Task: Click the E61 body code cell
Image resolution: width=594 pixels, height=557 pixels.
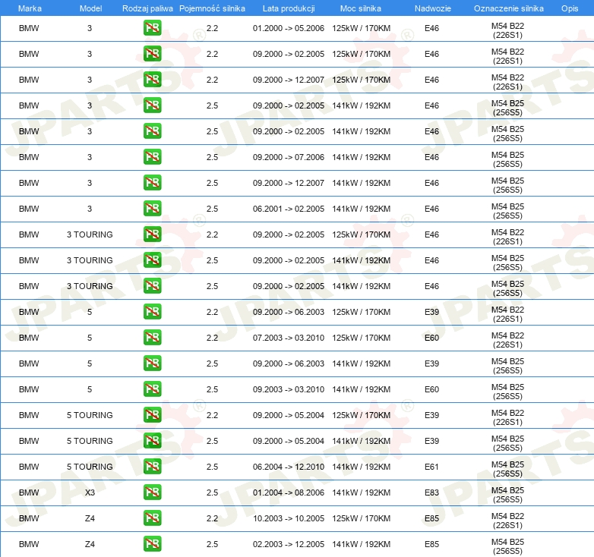Action: pos(431,467)
